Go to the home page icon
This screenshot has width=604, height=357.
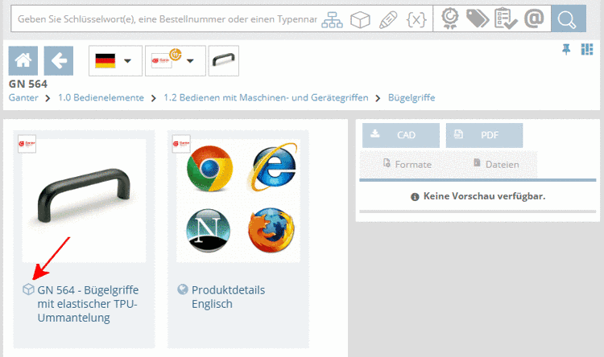coord(23,61)
